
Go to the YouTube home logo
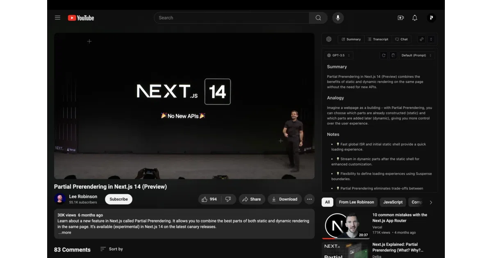tap(81, 18)
